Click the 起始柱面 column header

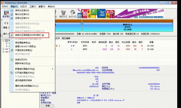[x=103, y=42]
